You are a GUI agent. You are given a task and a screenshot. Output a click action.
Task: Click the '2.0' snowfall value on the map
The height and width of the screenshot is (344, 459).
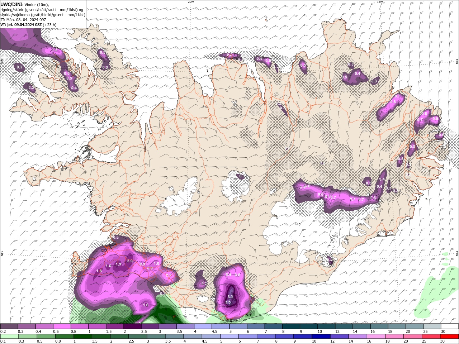[x=130, y=261]
